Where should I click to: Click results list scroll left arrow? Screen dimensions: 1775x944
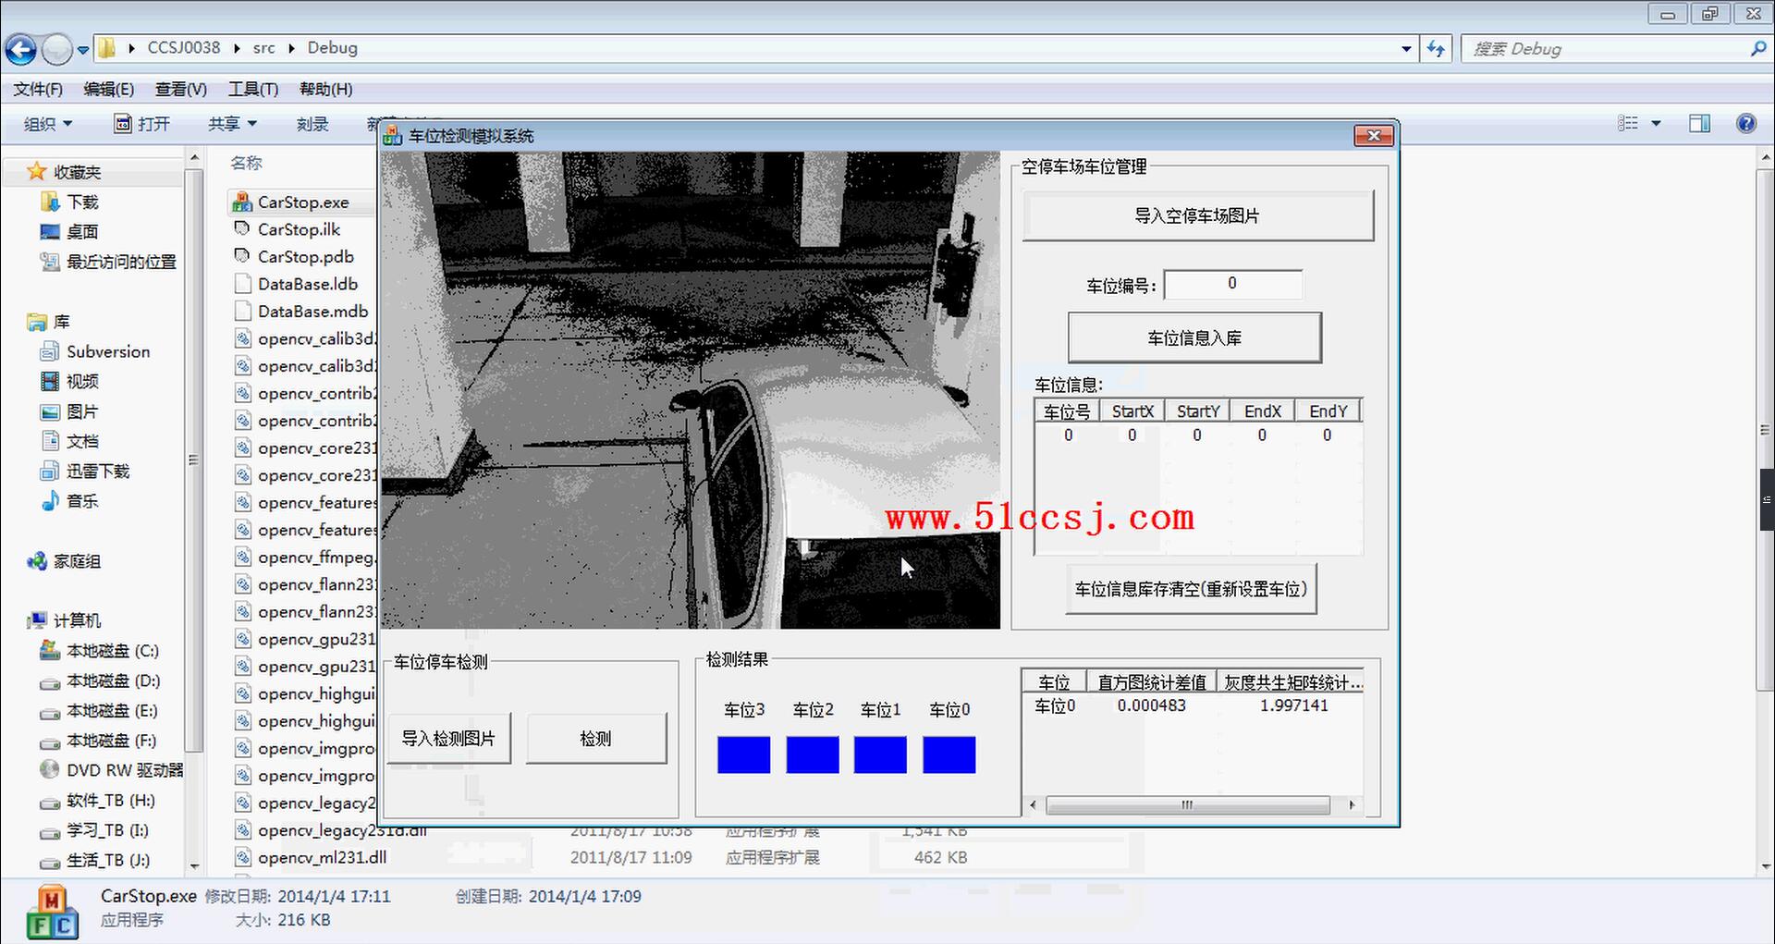pyautogui.click(x=1033, y=805)
